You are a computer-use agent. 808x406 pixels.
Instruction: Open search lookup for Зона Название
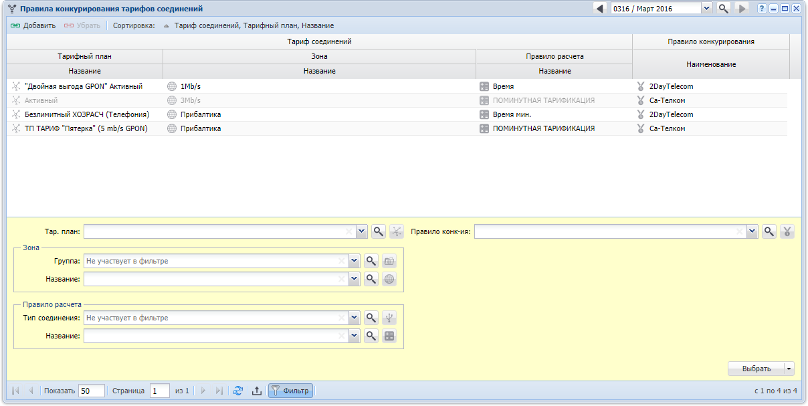coord(371,279)
